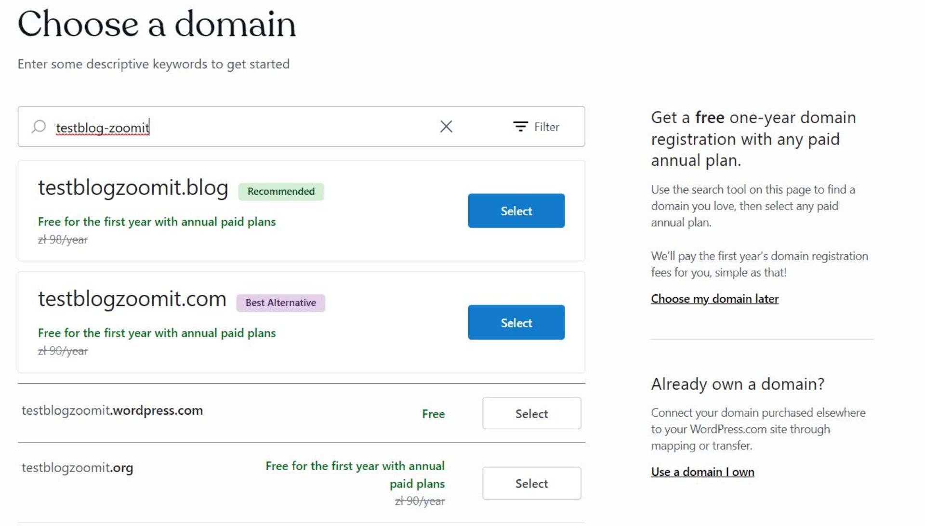
Task: Select the testblogzoomit.blog domain
Action: tap(516, 211)
